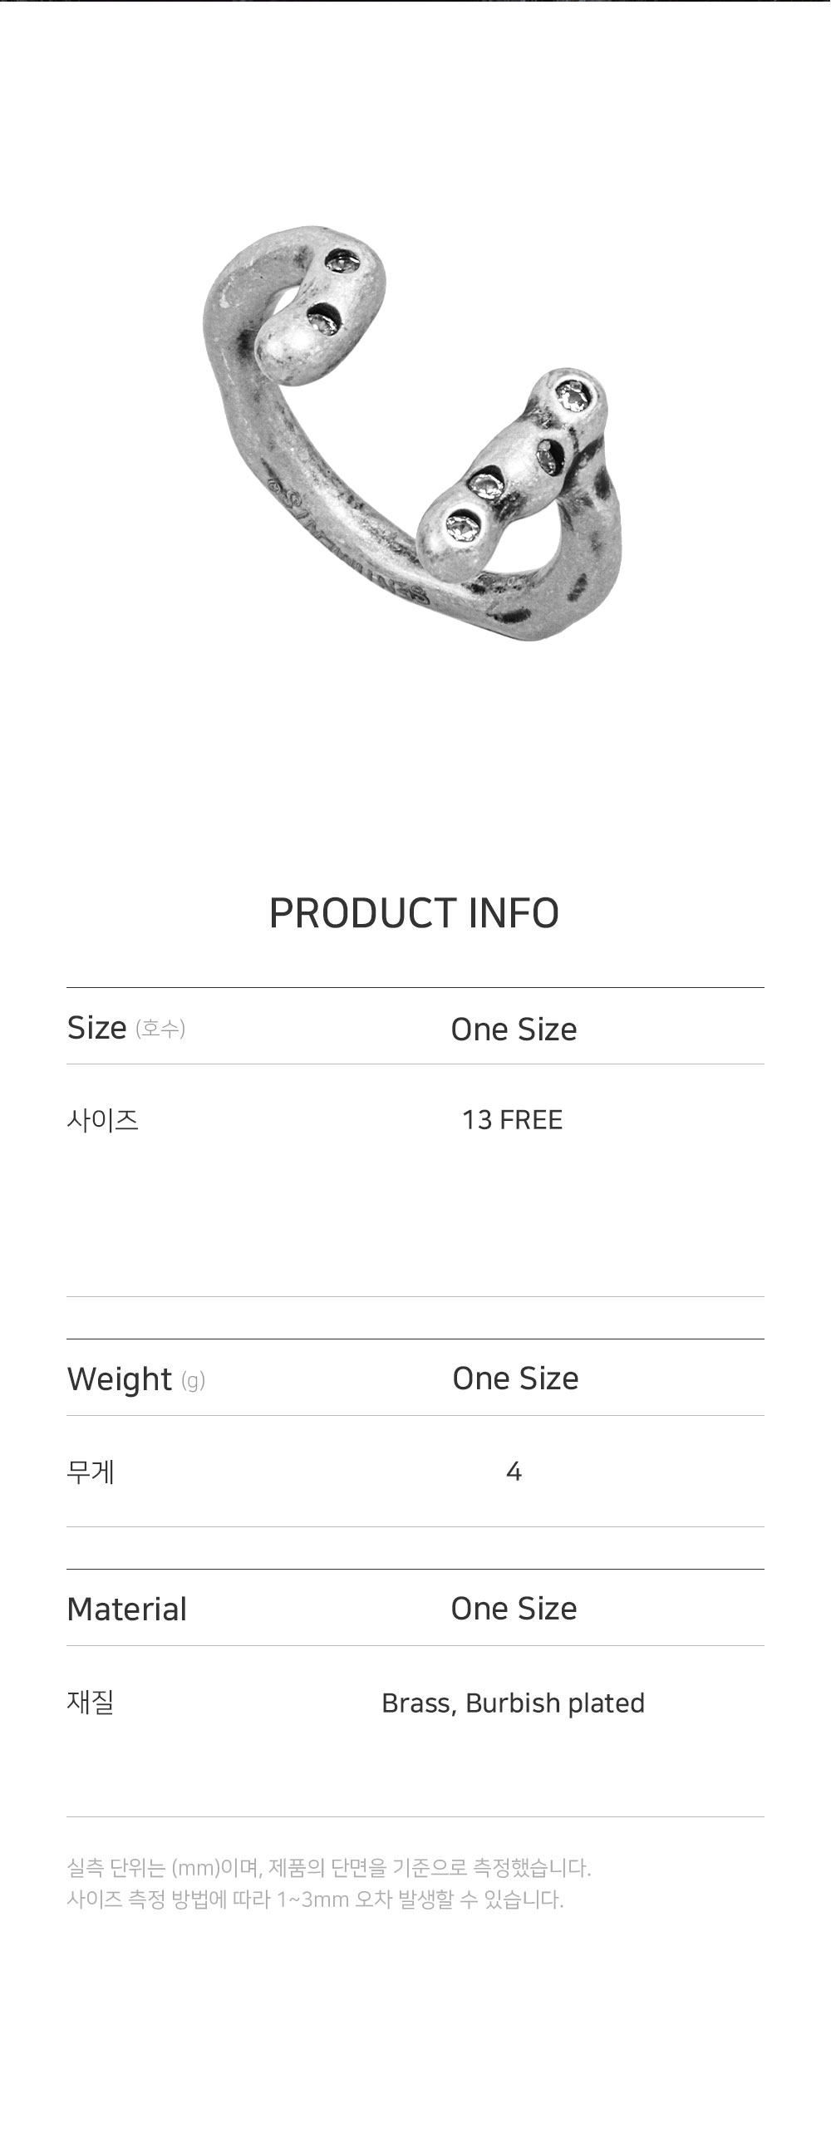Click the Size row label
Image resolution: width=831 pixels, height=2133 pixels.
click(97, 1028)
